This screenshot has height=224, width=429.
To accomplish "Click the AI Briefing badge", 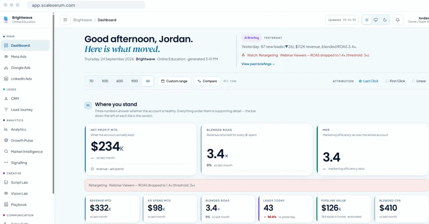I will 251,38.
